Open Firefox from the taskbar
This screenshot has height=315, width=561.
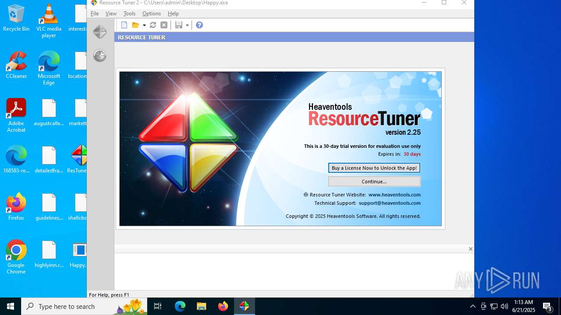pyautogui.click(x=223, y=306)
